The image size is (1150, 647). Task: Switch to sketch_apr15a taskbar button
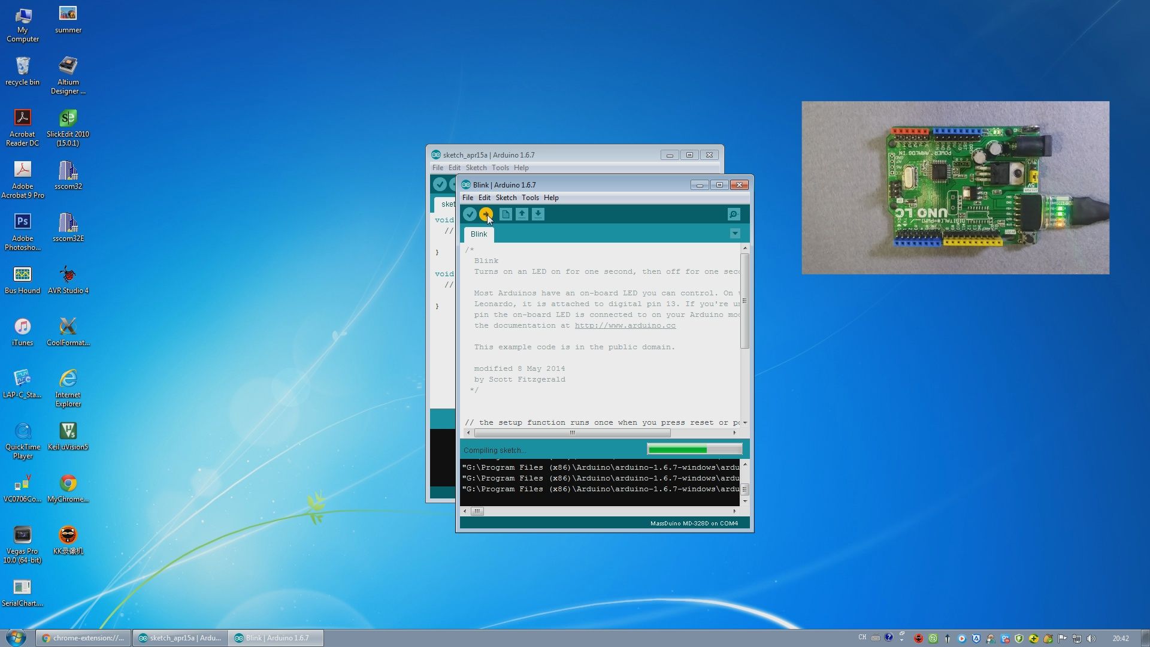coord(180,638)
